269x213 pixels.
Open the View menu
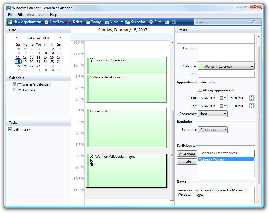pyautogui.click(x=30, y=15)
